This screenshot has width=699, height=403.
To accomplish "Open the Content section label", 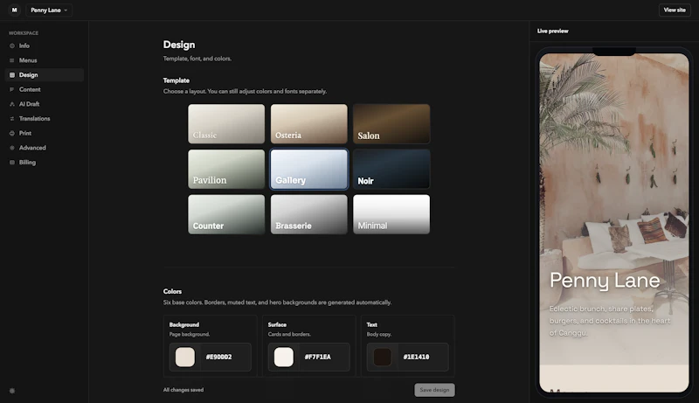I will point(30,90).
